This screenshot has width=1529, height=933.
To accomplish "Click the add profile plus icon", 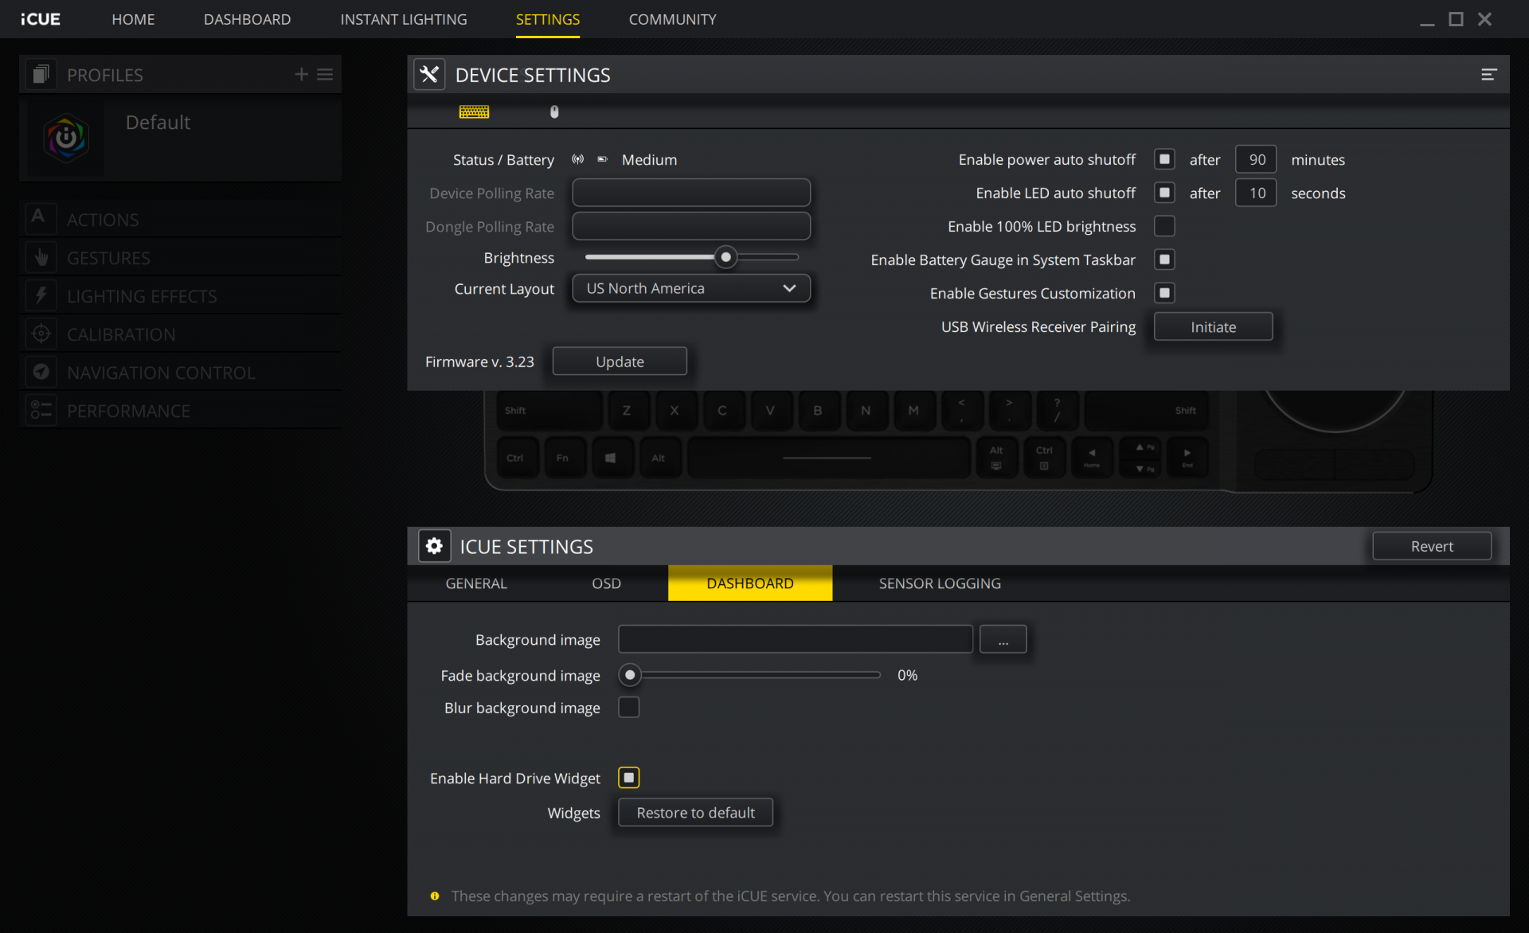I will pyautogui.click(x=301, y=74).
